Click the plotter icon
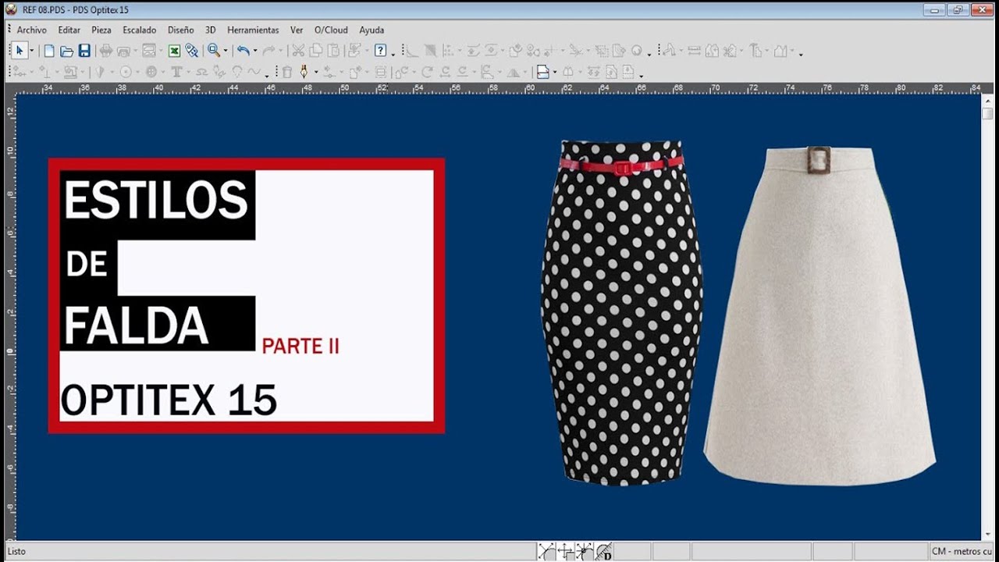The image size is (999, 562). point(123,51)
